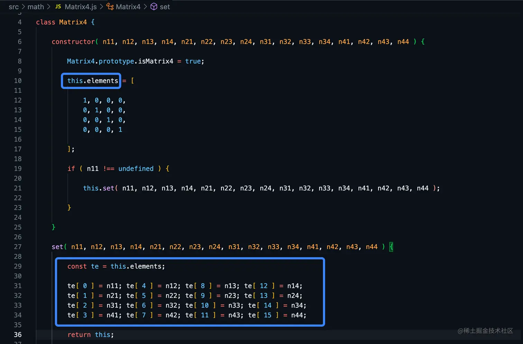
Task: Click 'const te' declaration on line 29
Action: tap(83, 266)
